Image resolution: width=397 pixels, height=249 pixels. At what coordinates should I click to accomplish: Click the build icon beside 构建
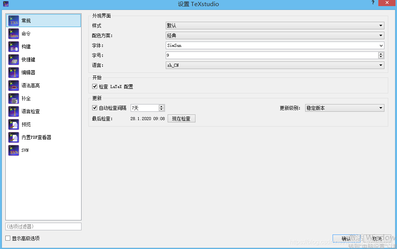click(14, 47)
